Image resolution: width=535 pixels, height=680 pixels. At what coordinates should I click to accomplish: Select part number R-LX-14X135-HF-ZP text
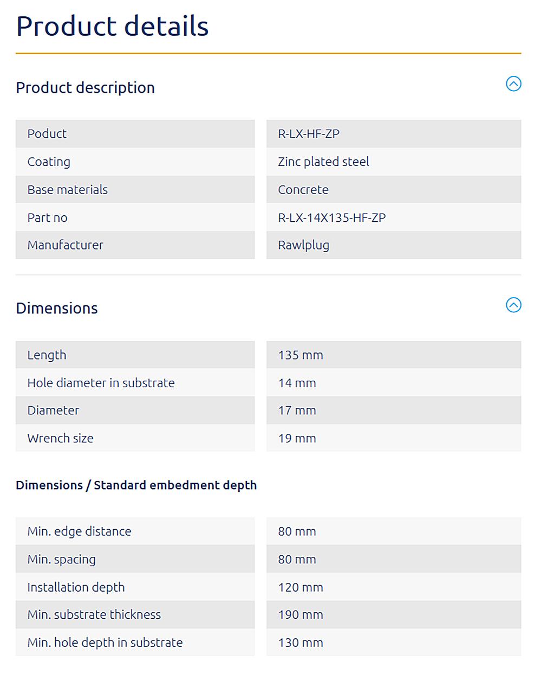(x=332, y=217)
